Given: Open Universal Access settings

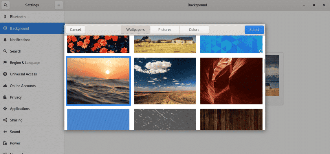Looking at the screenshot, I should click(x=32, y=74).
